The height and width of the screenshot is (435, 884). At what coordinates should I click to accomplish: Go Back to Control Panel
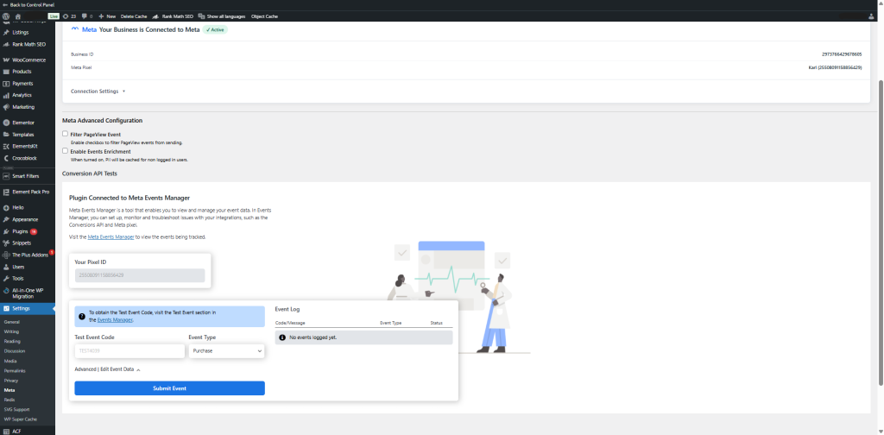coord(28,4)
